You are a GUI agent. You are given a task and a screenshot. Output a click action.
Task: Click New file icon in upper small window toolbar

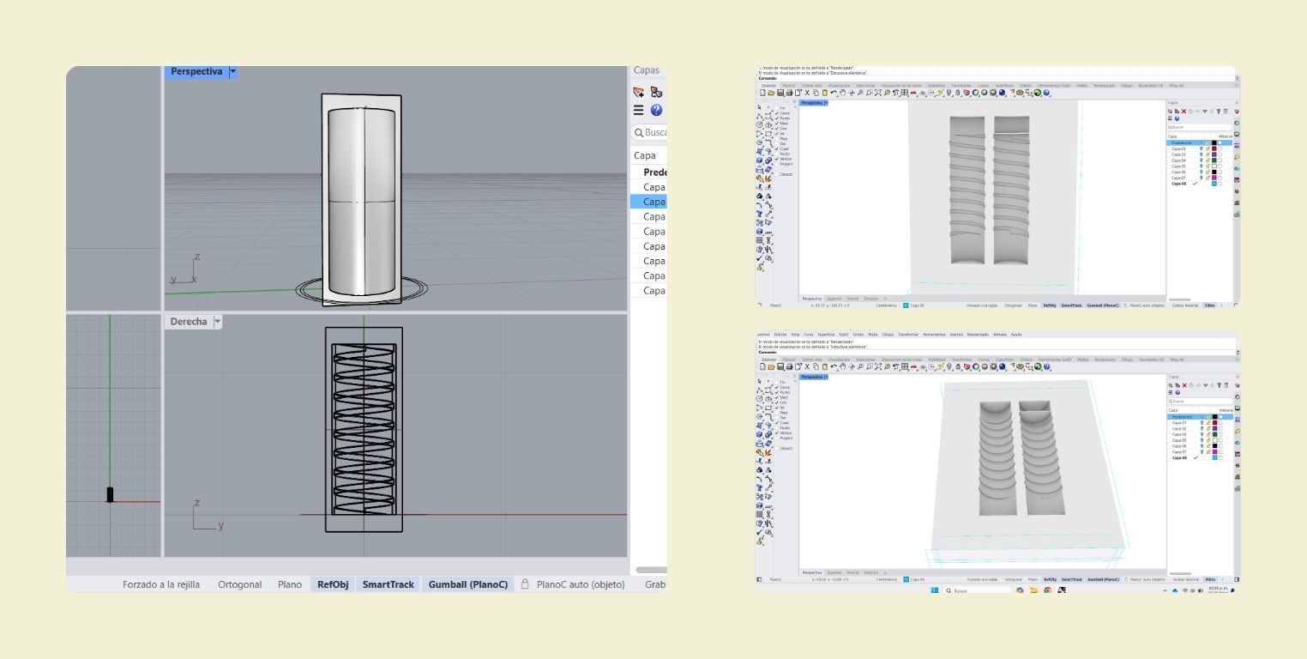point(762,93)
